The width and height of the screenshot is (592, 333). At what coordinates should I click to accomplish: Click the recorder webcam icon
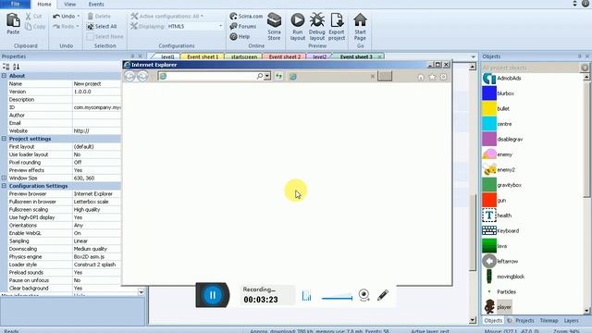[x=364, y=295]
